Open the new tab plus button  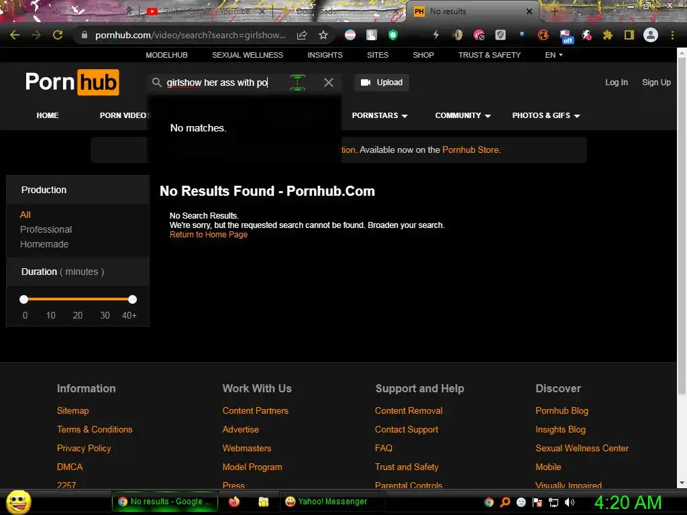pos(554,11)
